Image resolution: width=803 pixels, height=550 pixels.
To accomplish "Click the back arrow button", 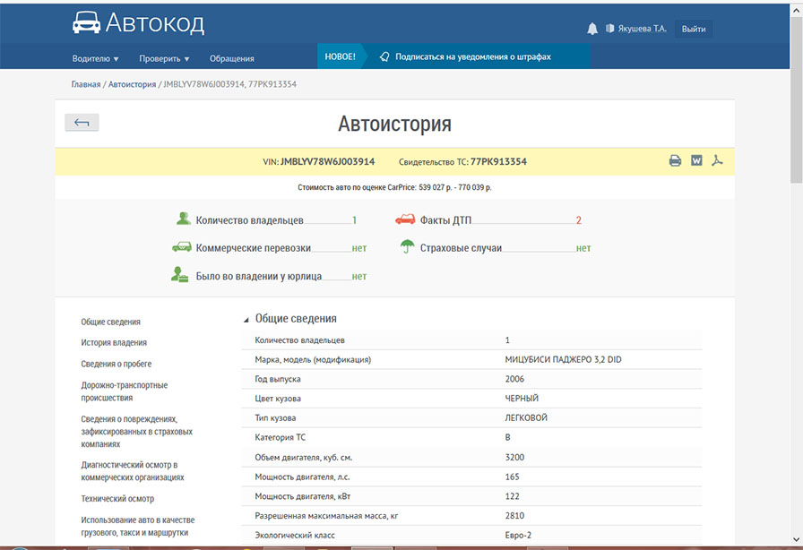I will [82, 123].
